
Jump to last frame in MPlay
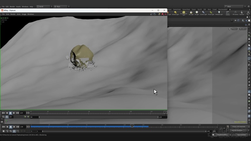pos(17,113)
